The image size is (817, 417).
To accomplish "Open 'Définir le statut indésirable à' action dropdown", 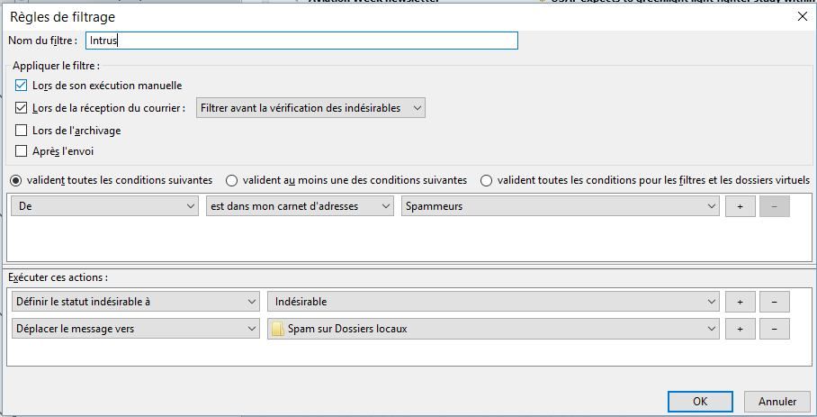I will [136, 301].
